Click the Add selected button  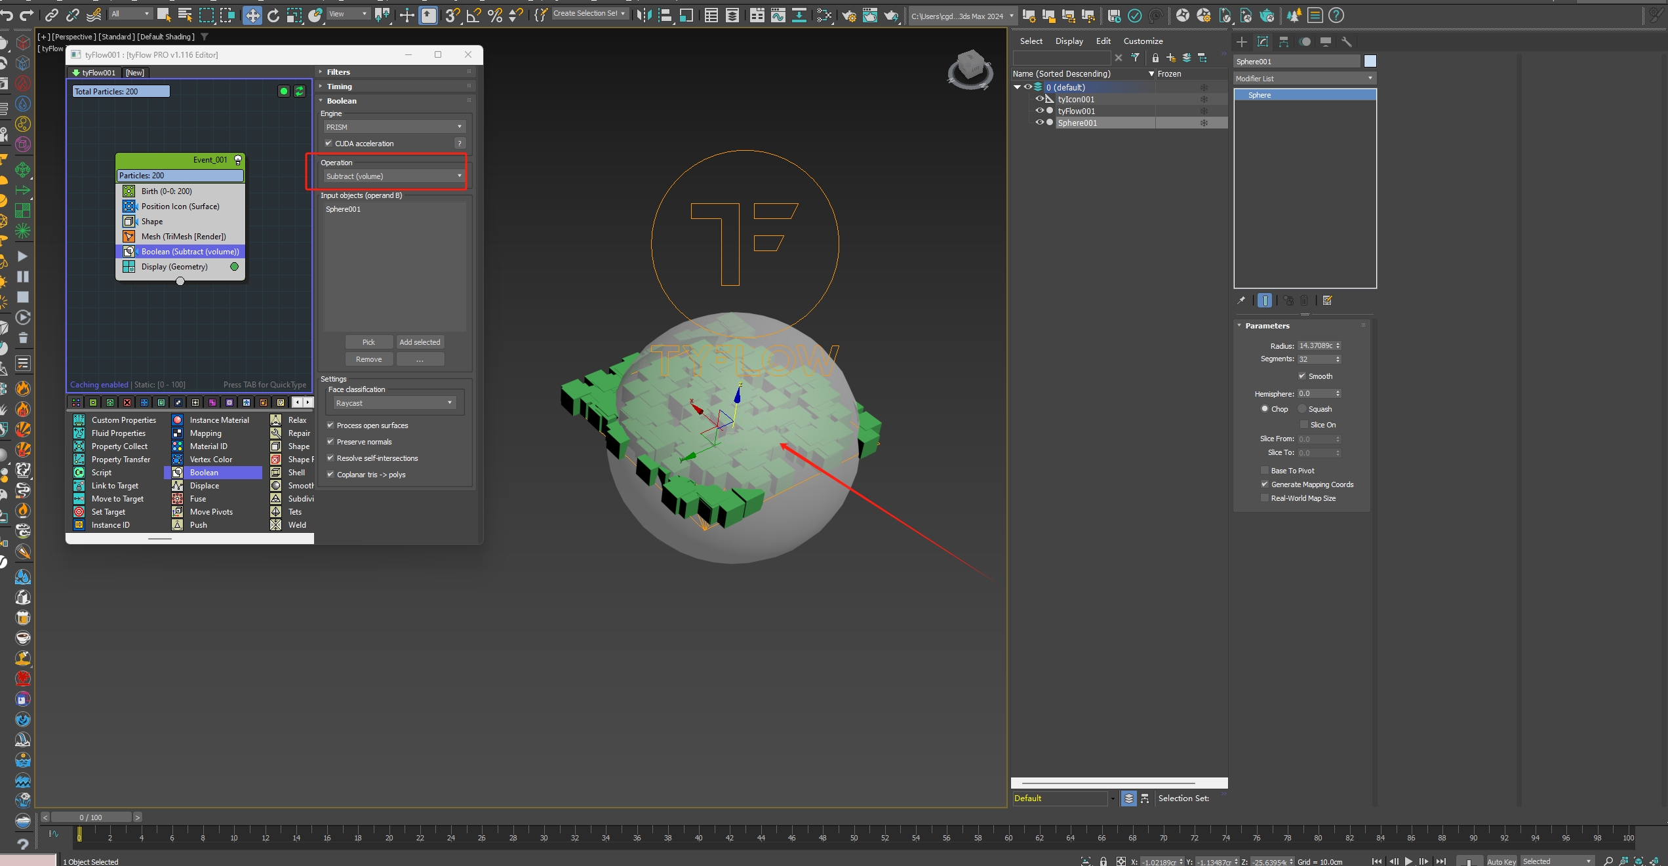click(x=420, y=342)
